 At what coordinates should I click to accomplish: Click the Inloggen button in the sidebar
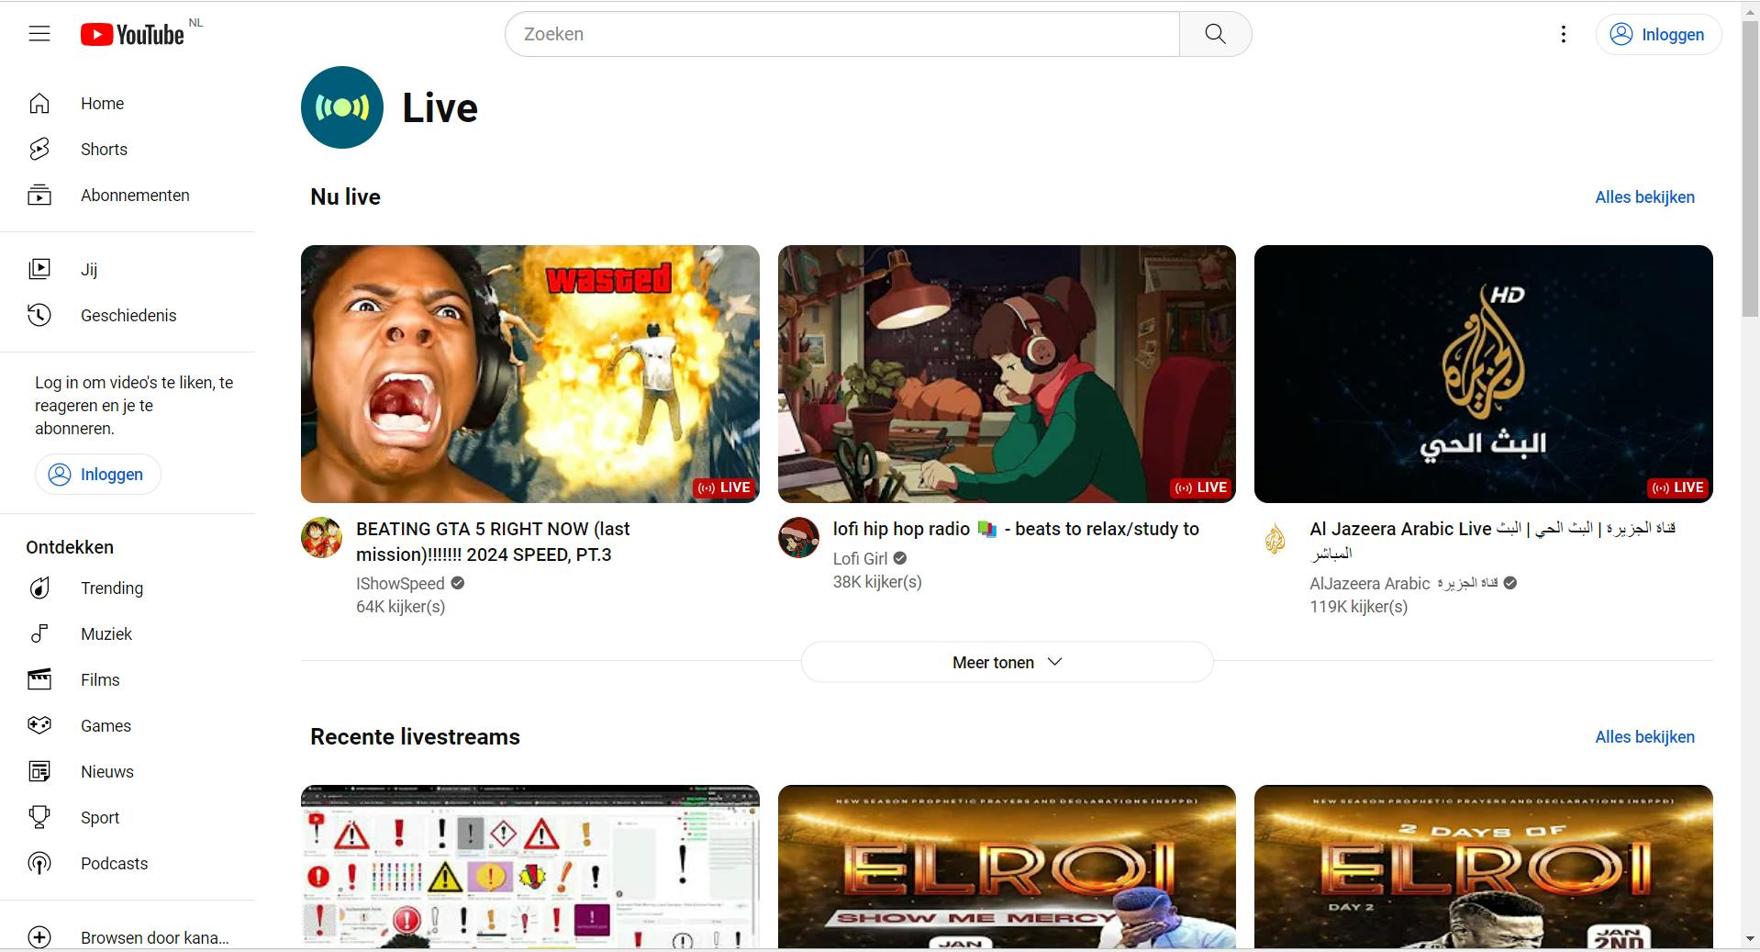[98, 475]
